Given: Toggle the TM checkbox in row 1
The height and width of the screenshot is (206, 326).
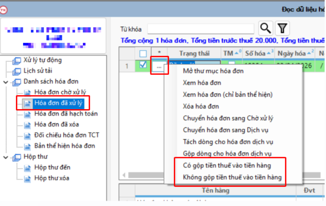Looking at the screenshot, I should [232, 63].
